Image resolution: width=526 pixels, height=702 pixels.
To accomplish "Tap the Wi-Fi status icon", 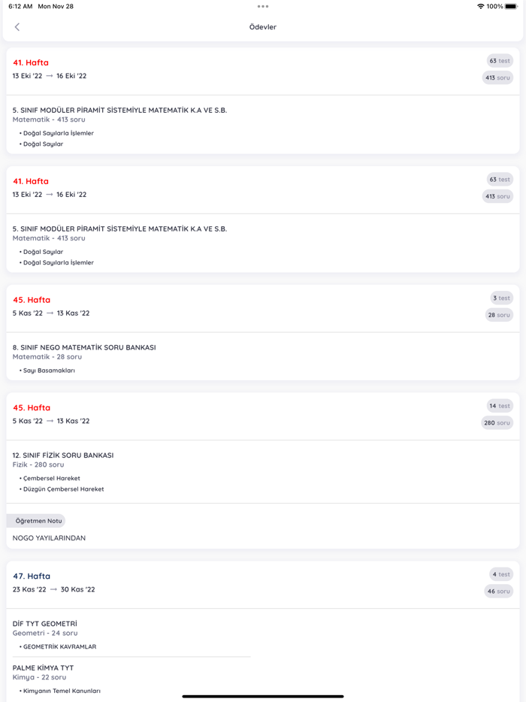I will click(x=480, y=6).
